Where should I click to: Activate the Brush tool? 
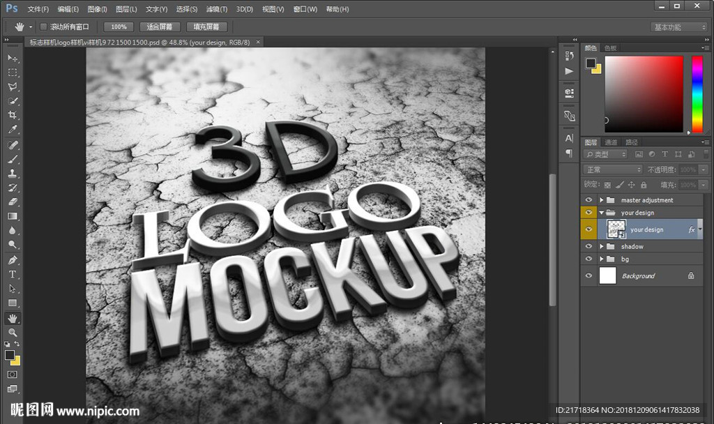[13, 159]
